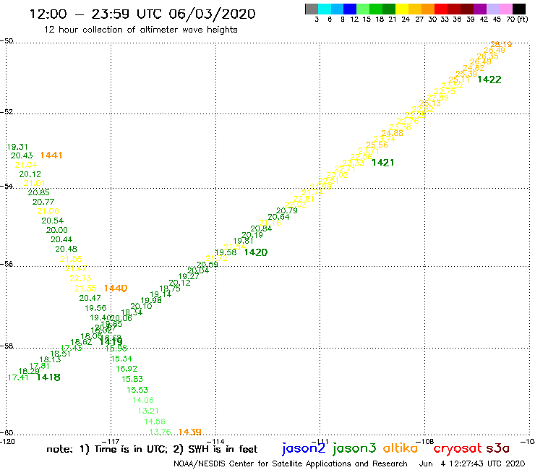This screenshot has width=535, height=470.
Task: Click the wave height value 19.58
Action: click(226, 252)
